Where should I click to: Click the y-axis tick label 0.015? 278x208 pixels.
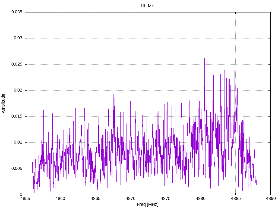point(17,116)
